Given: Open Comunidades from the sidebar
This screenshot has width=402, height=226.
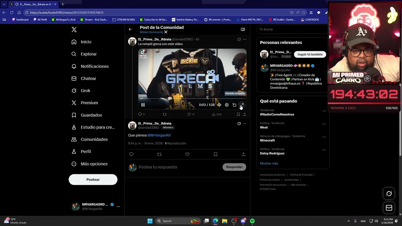Looking at the screenshot, I should (90, 139).
